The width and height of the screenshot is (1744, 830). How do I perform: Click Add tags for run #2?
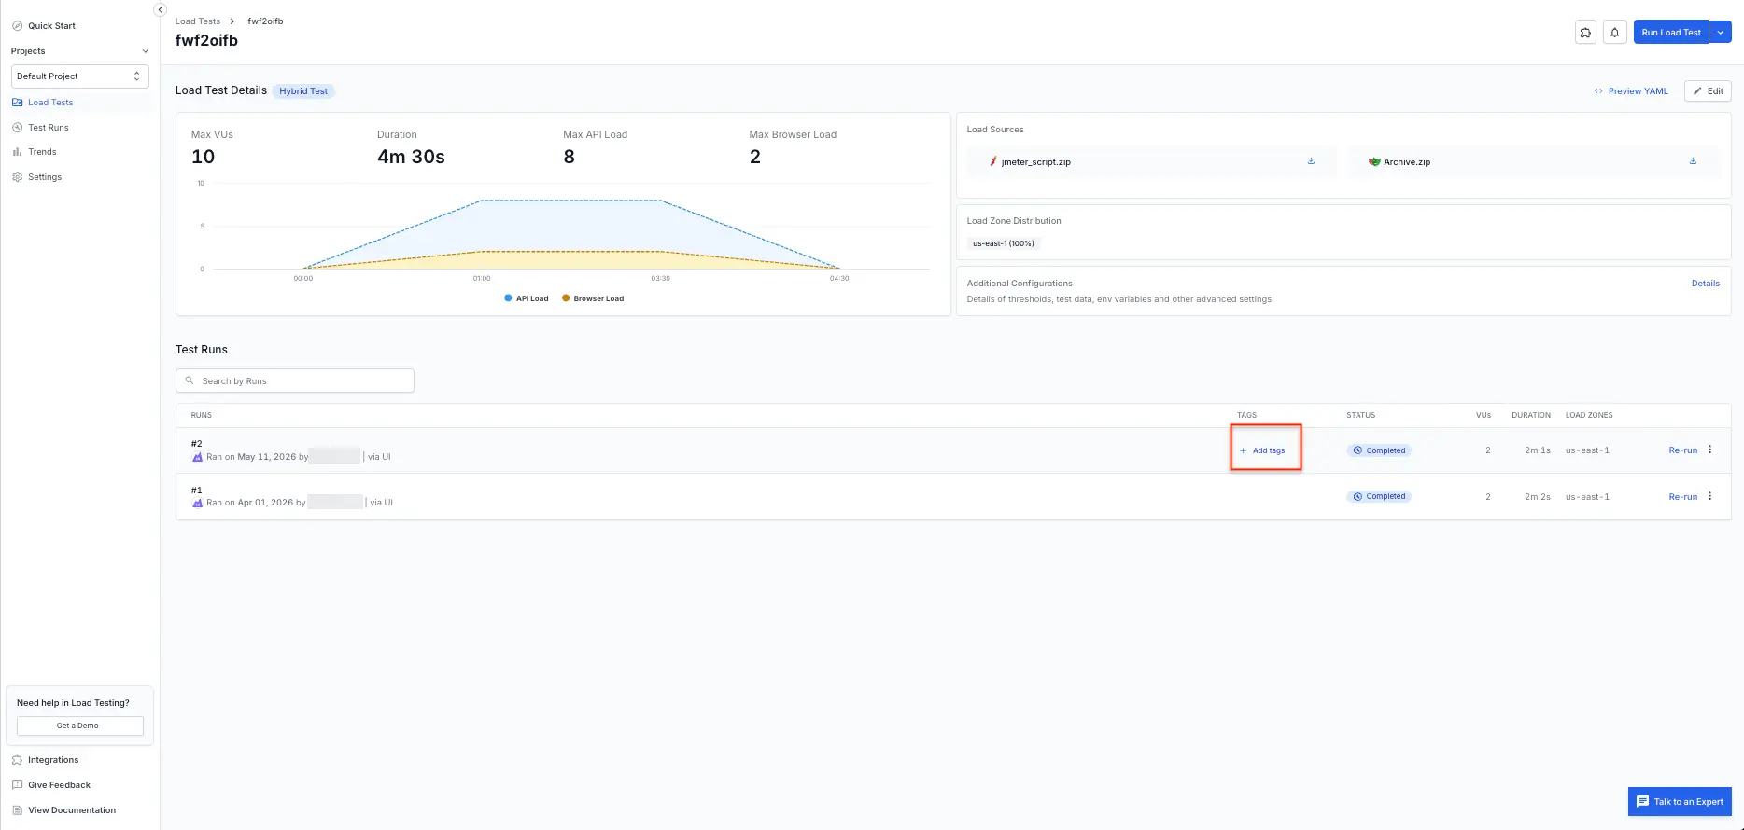tap(1262, 450)
